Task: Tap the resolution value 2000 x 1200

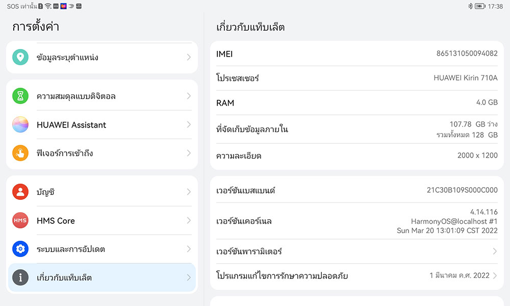Action: pyautogui.click(x=477, y=156)
